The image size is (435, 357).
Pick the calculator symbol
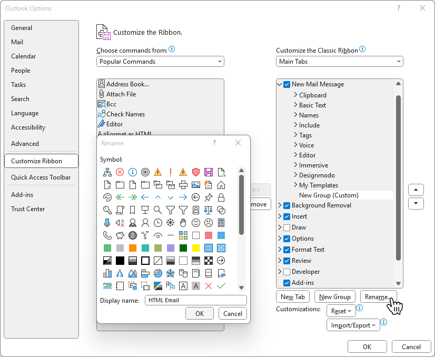(x=221, y=223)
